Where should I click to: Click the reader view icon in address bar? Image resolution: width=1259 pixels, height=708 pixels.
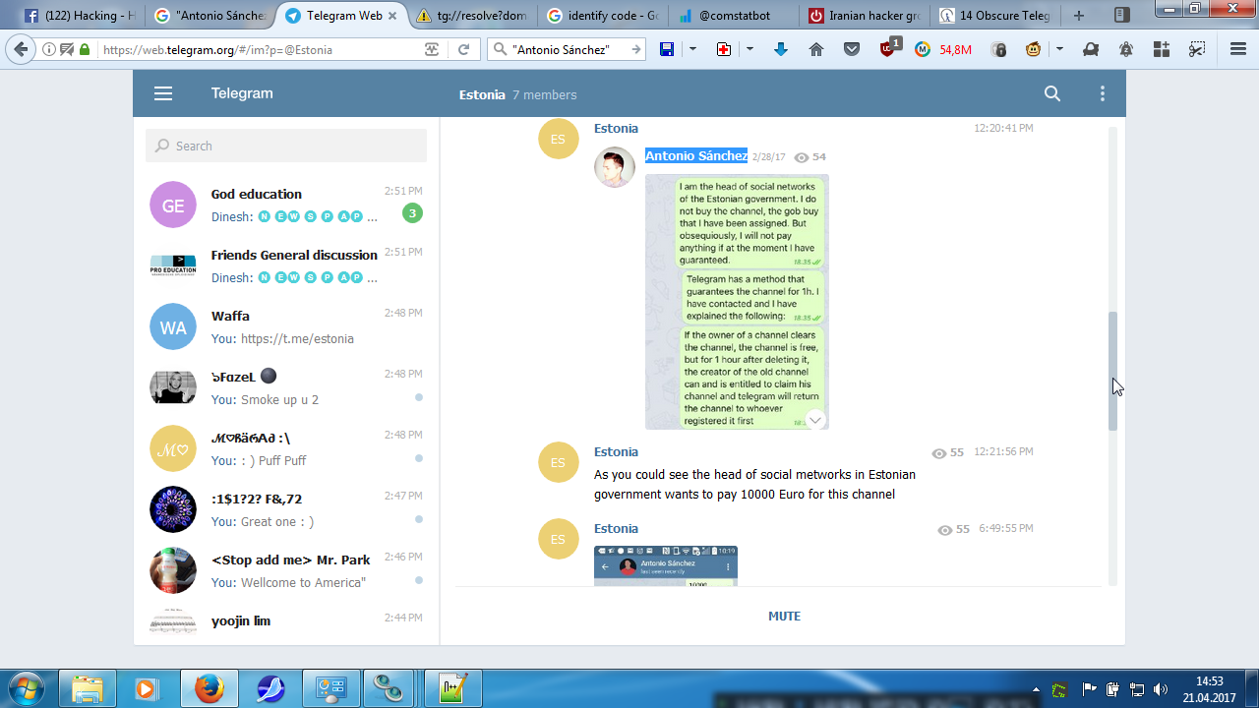point(432,50)
